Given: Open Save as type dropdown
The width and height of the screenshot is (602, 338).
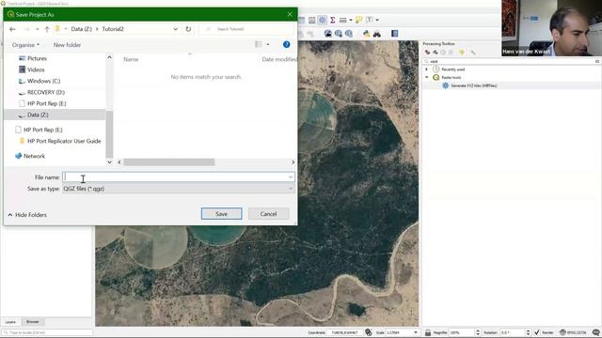Looking at the screenshot, I should point(179,189).
